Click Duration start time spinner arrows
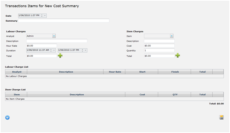The width and height of the screenshot is (230, 133). tap(51, 50)
